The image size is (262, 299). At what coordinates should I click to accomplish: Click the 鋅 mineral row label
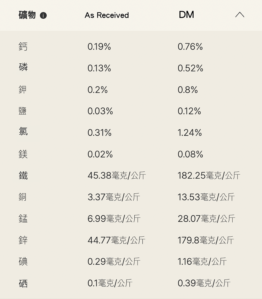click(x=23, y=240)
